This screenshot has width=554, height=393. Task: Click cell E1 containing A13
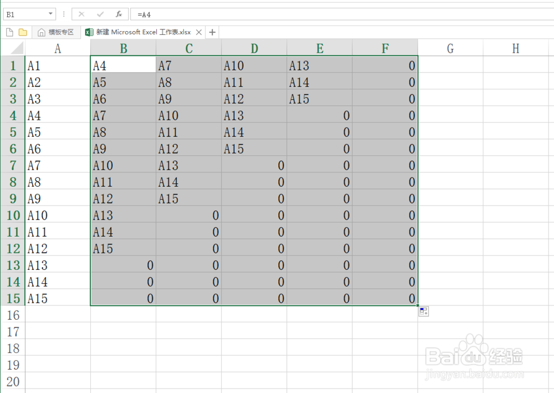(x=320, y=65)
